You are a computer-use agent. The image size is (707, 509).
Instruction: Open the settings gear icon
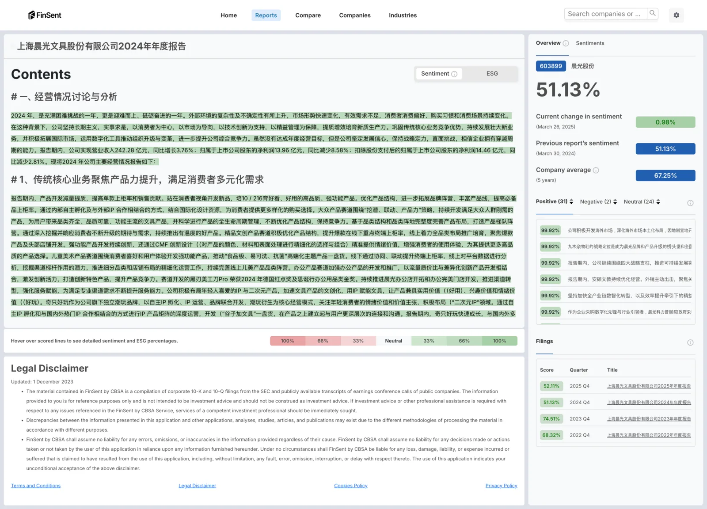point(676,15)
